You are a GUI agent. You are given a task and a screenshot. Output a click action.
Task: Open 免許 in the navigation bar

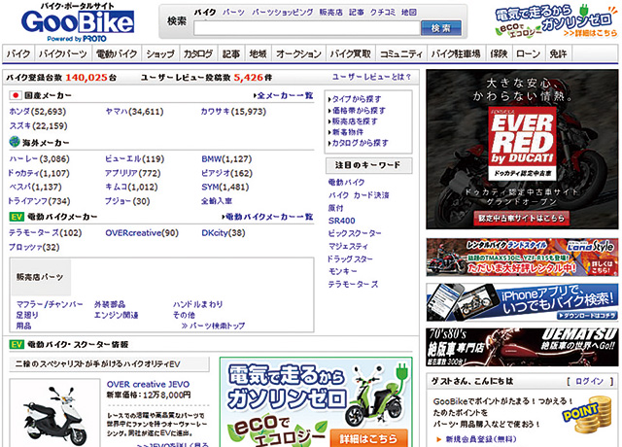click(x=558, y=53)
